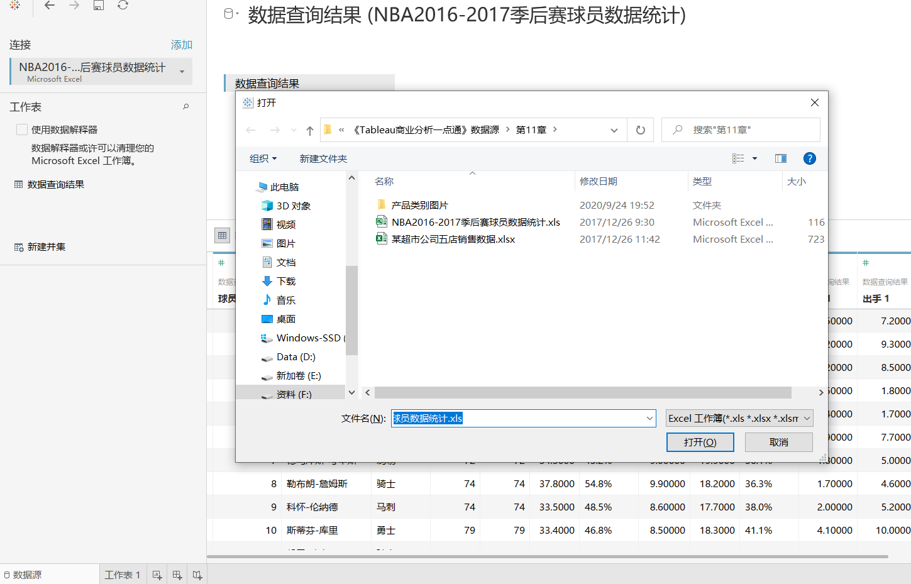Click 添加 connection link
The height and width of the screenshot is (584, 911).
tap(182, 45)
